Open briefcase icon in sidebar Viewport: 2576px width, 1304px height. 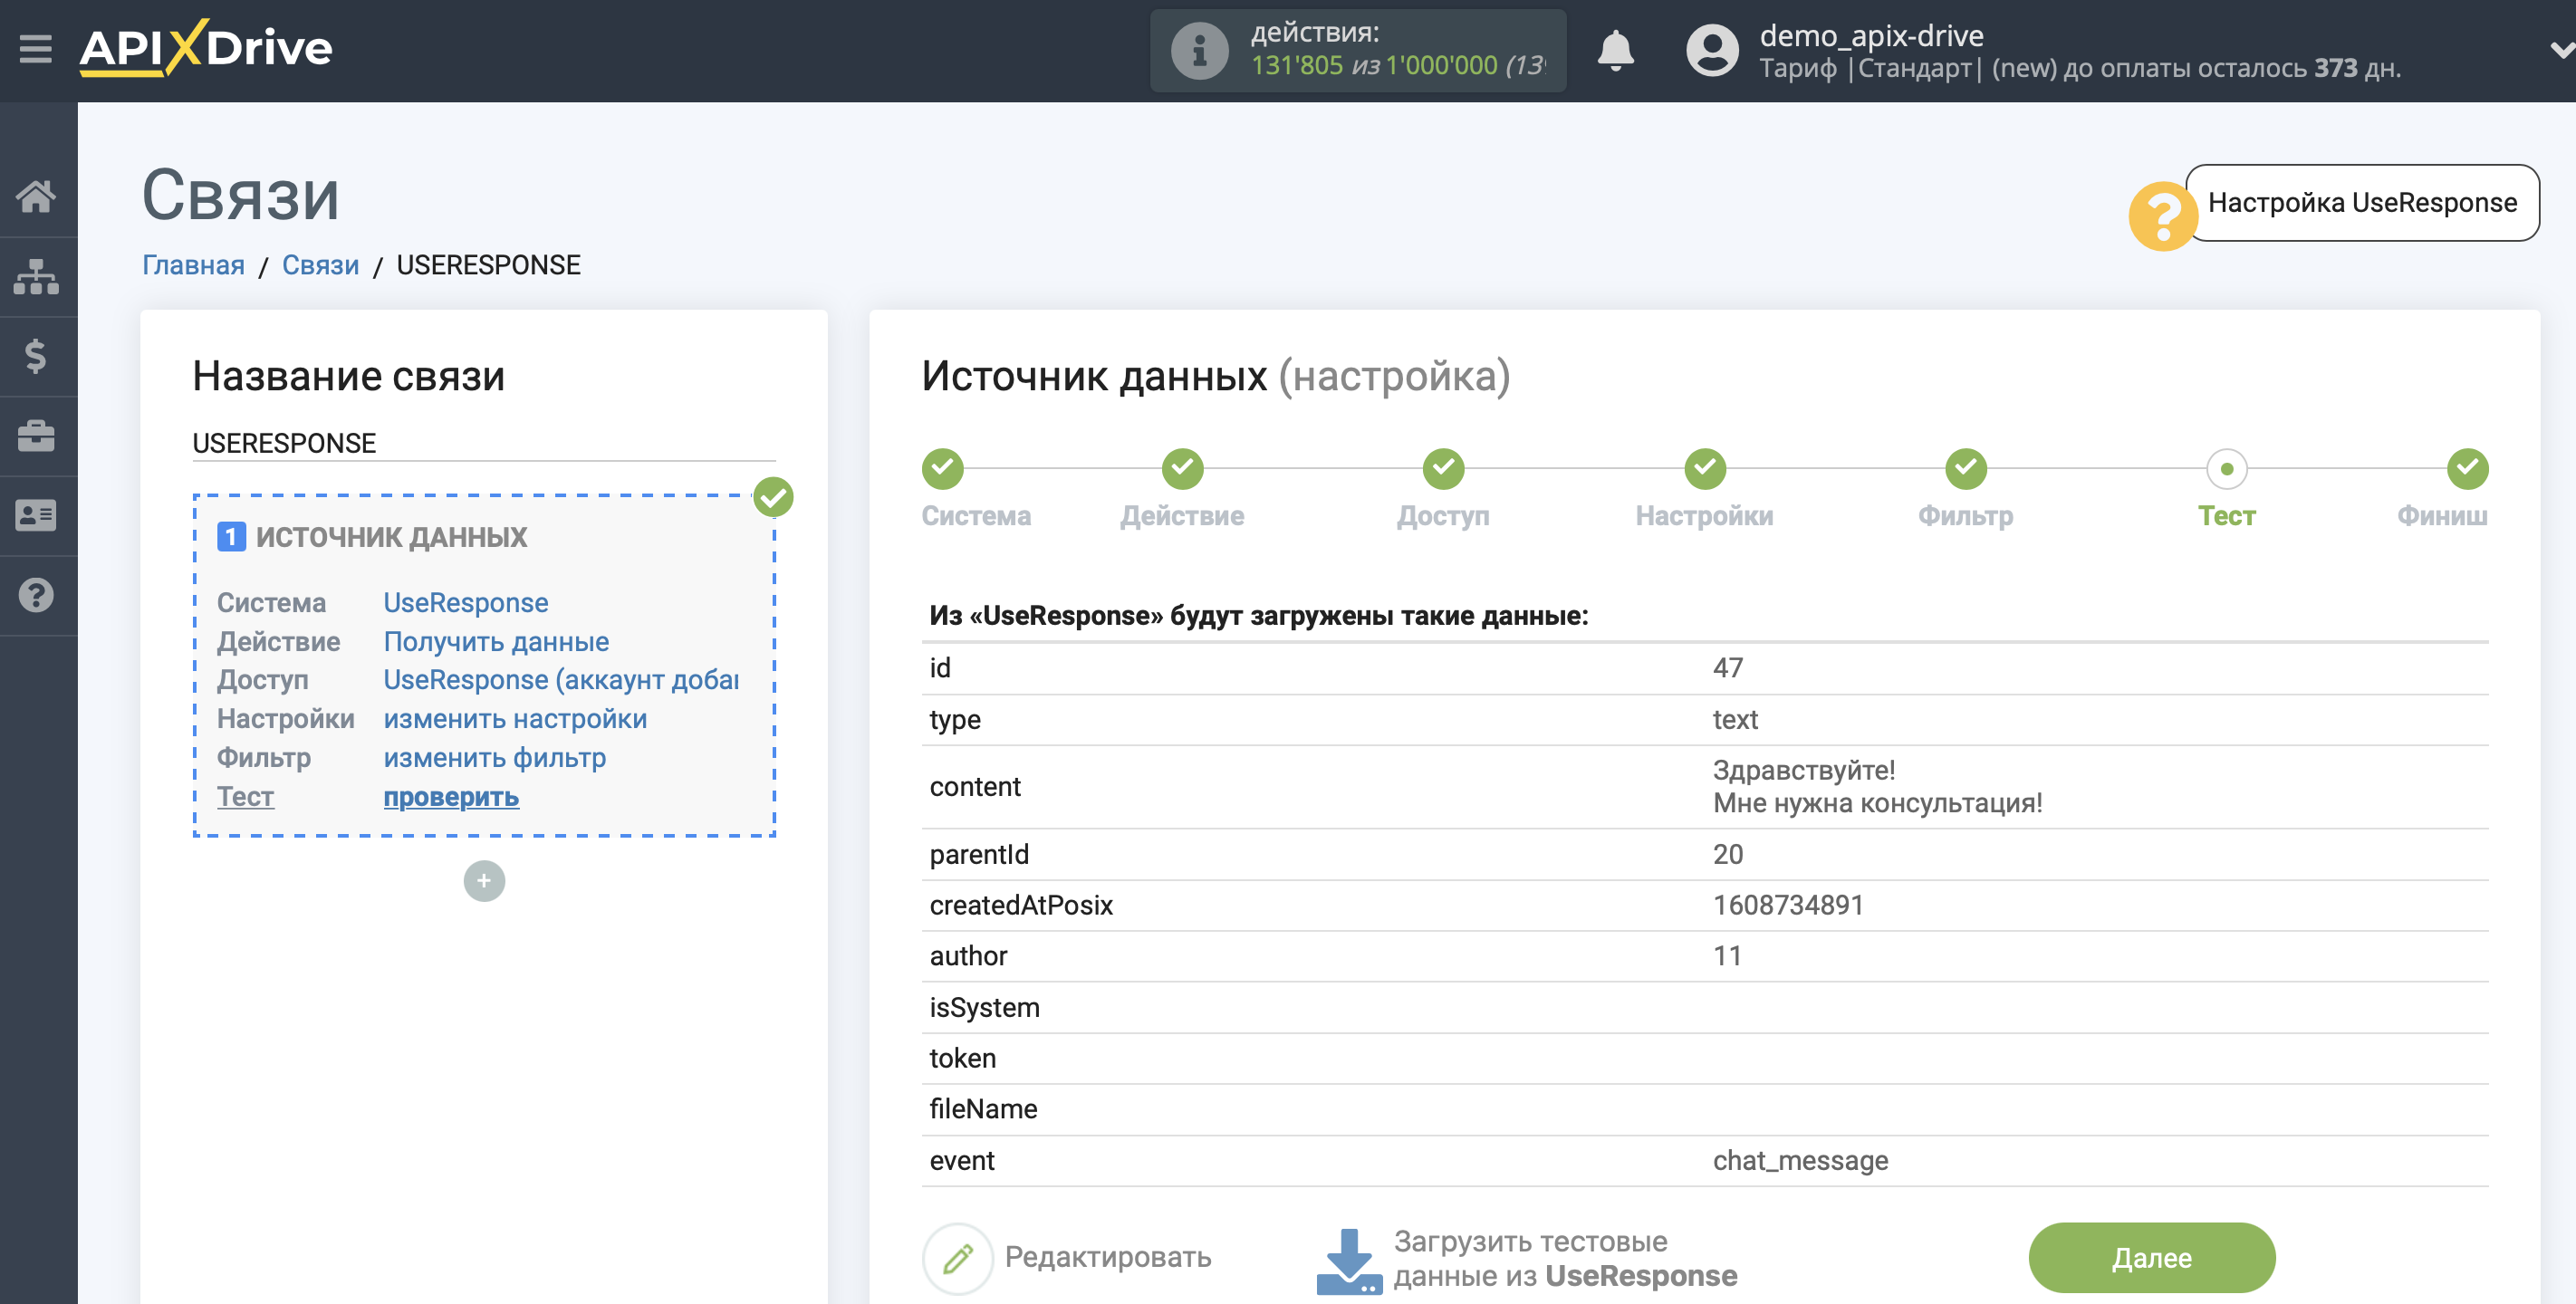click(37, 436)
